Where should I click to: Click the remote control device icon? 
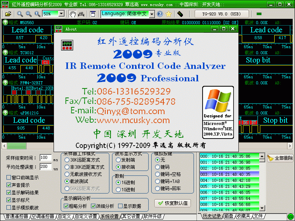click(x=180, y=14)
